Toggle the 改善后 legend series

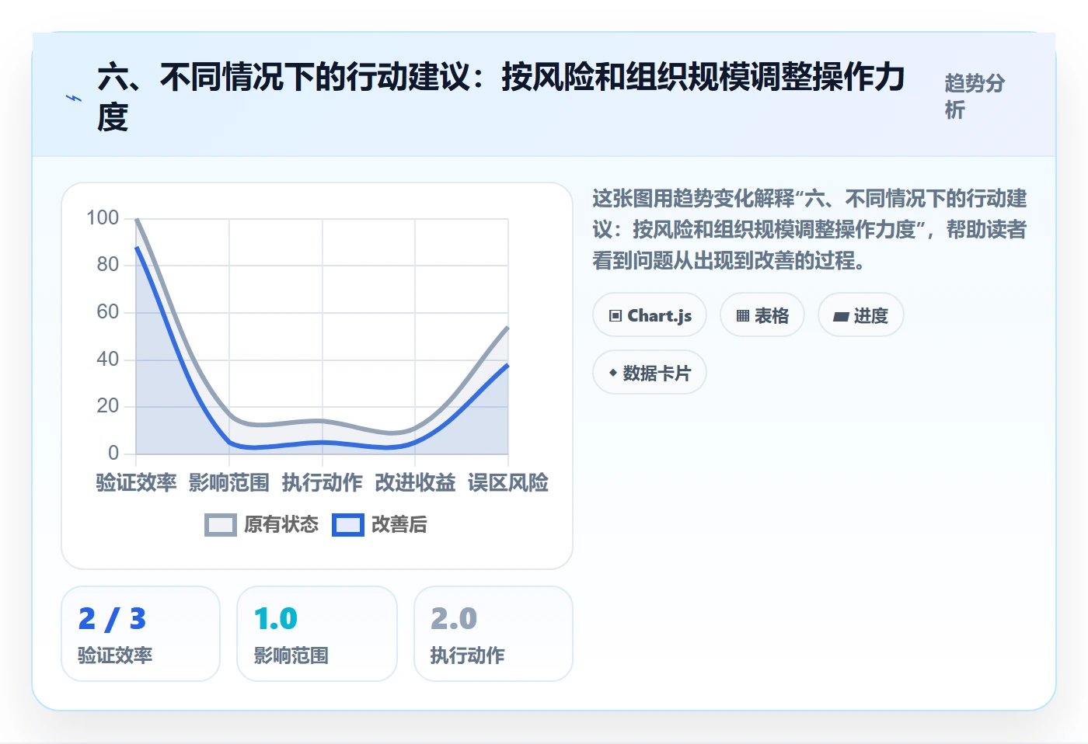[379, 525]
